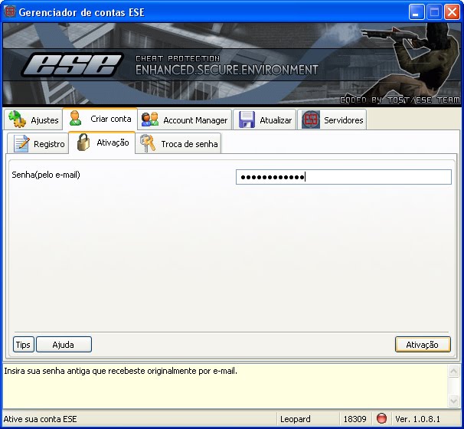
Task: Click the Ver. 1.0.8.1 version label
Action: point(425,419)
